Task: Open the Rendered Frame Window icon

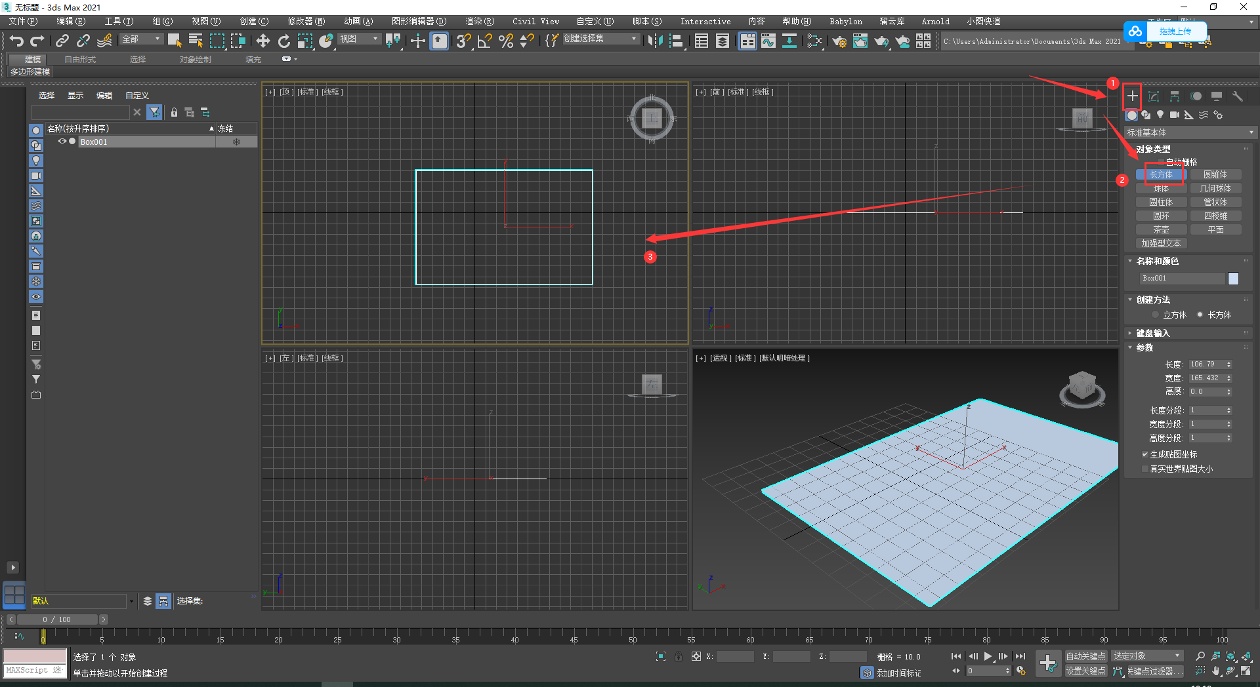Action: click(x=860, y=41)
